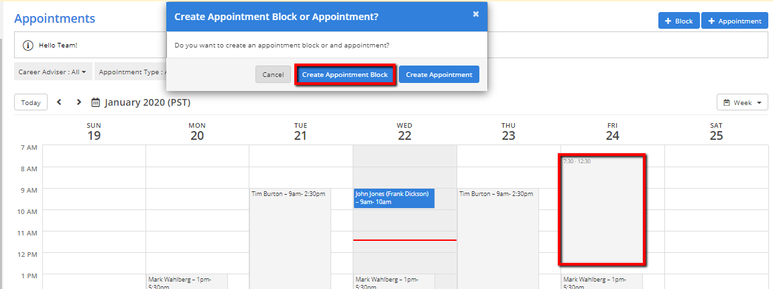Image resolution: width=773 pixels, height=289 pixels.
Task: Go to the previous week arrow
Action: coord(59,102)
